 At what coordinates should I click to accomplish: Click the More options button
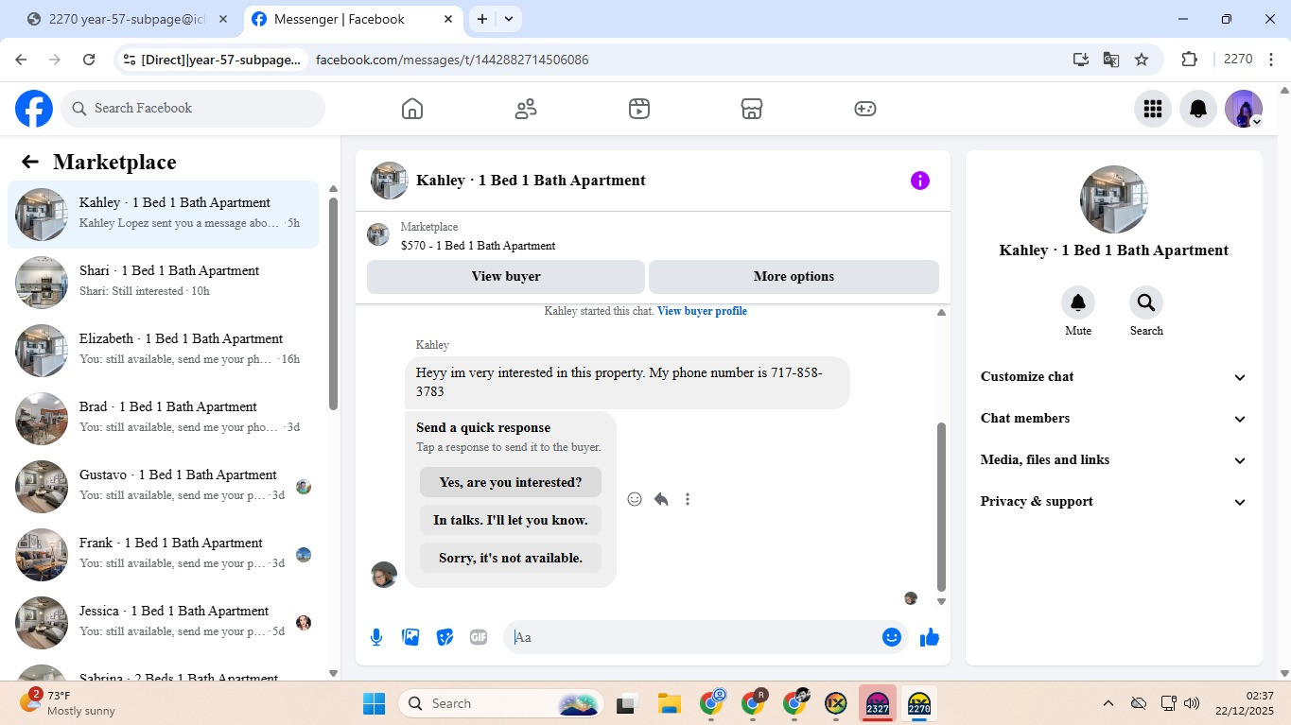click(794, 277)
